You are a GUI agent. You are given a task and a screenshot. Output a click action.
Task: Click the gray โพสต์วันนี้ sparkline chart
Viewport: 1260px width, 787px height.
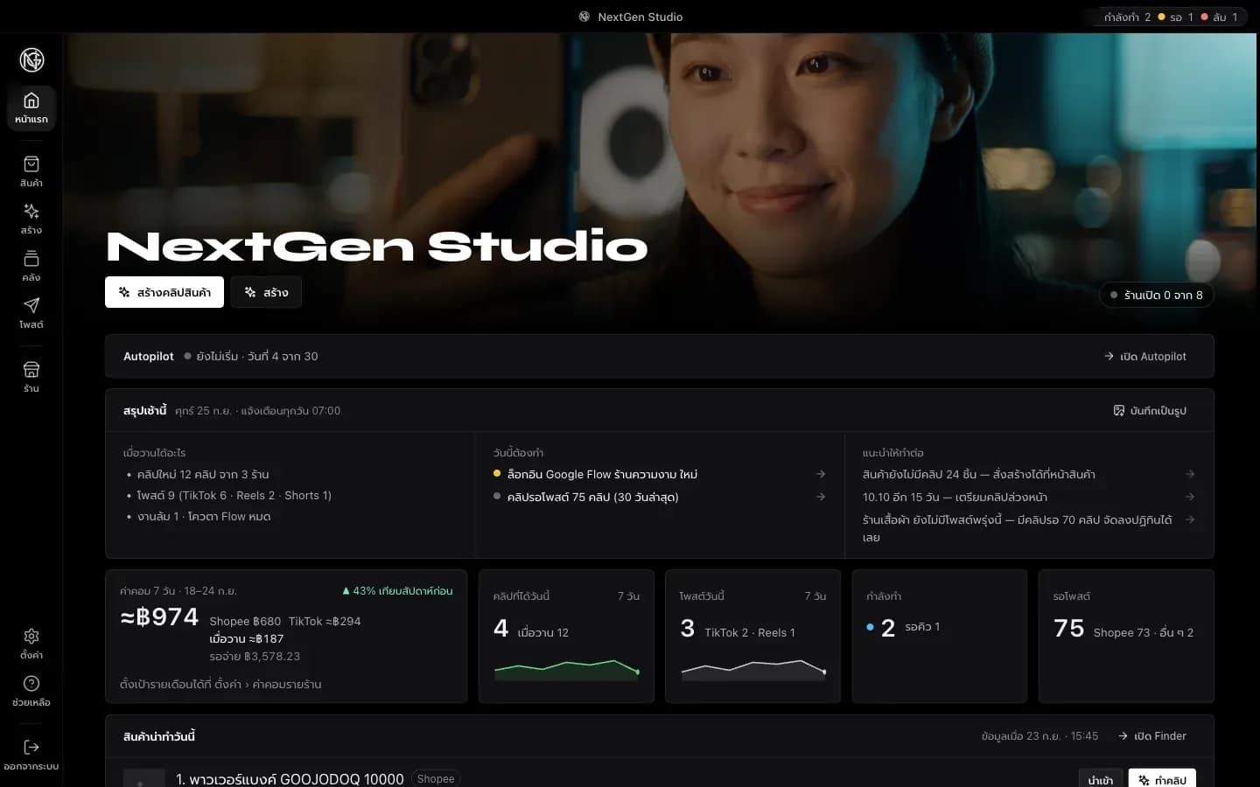click(753, 670)
